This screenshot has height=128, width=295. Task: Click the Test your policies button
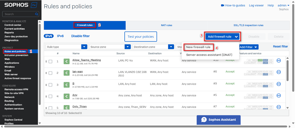point(141,37)
